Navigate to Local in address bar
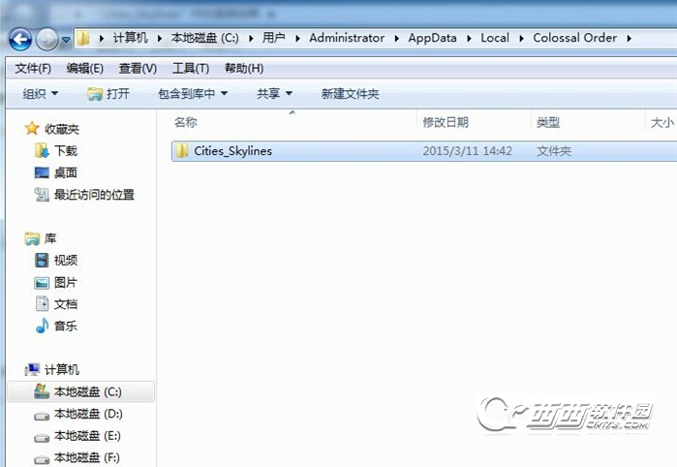Viewport: 677px width, 467px height. coord(495,38)
